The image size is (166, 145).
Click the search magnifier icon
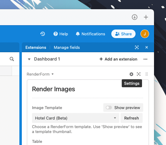pos(12,59)
